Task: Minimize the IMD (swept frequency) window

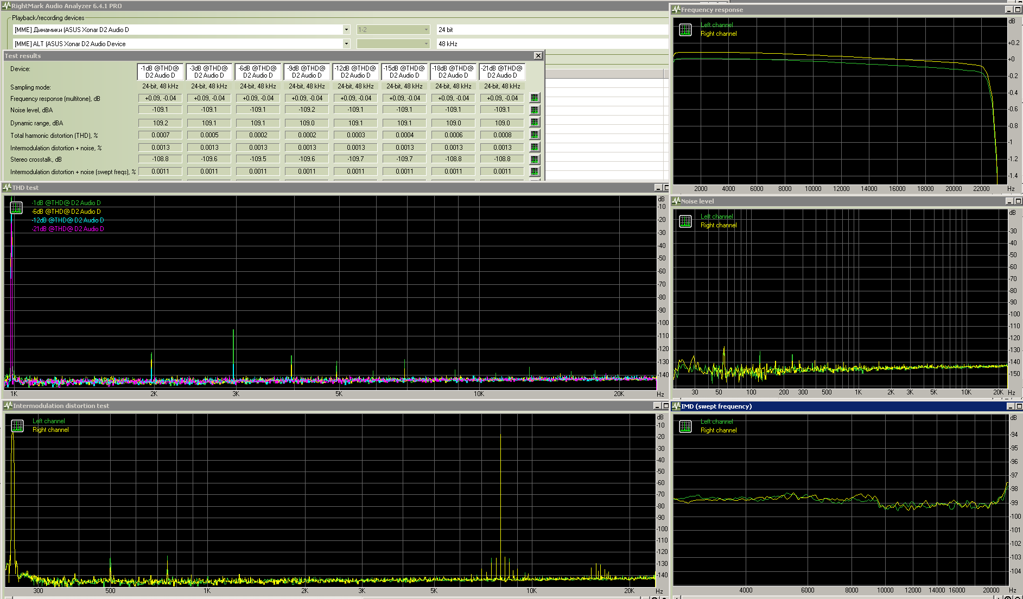Action: (1010, 406)
